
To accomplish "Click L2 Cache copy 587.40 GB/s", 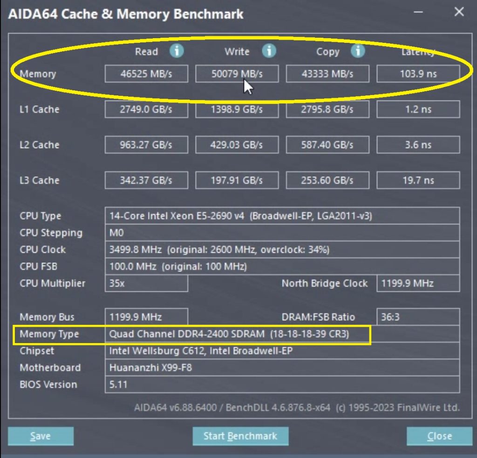I will pyautogui.click(x=327, y=145).
